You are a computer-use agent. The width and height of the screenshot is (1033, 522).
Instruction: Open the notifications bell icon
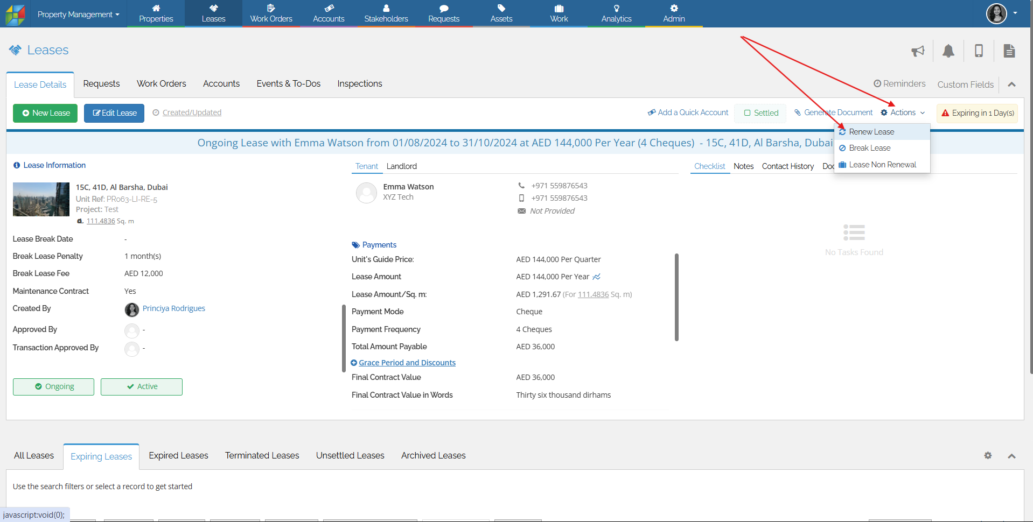pyautogui.click(x=948, y=51)
